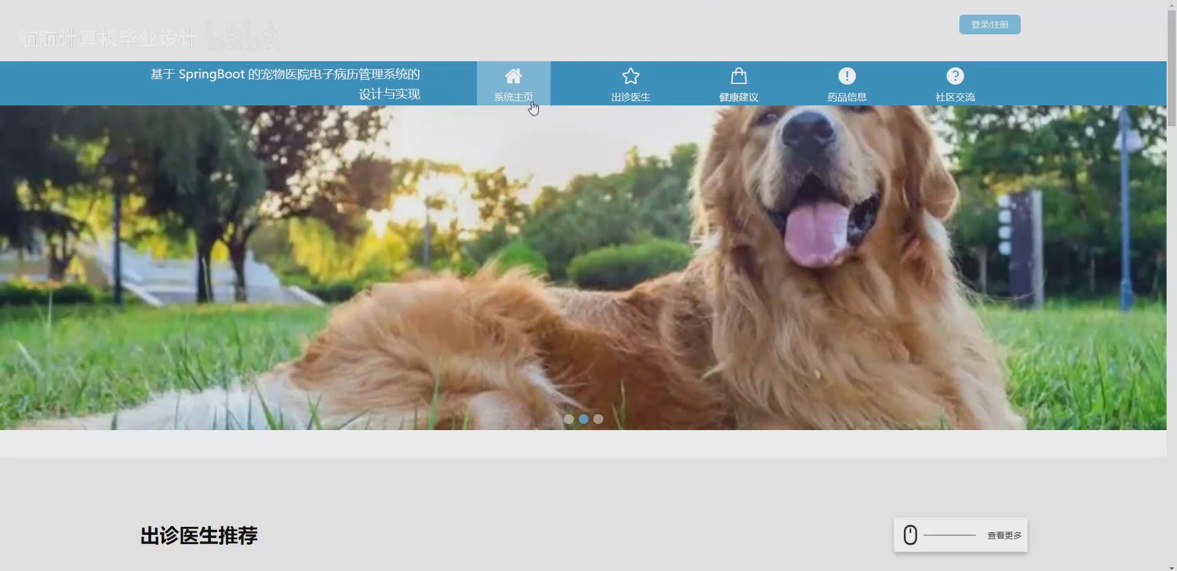Click the exclamation icon above 药品信息
Viewport: 1177px width, 571px height.
click(x=847, y=76)
